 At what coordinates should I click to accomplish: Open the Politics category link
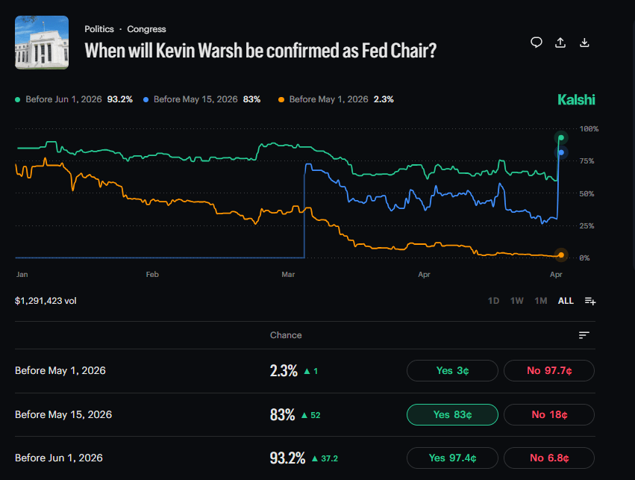click(x=99, y=29)
